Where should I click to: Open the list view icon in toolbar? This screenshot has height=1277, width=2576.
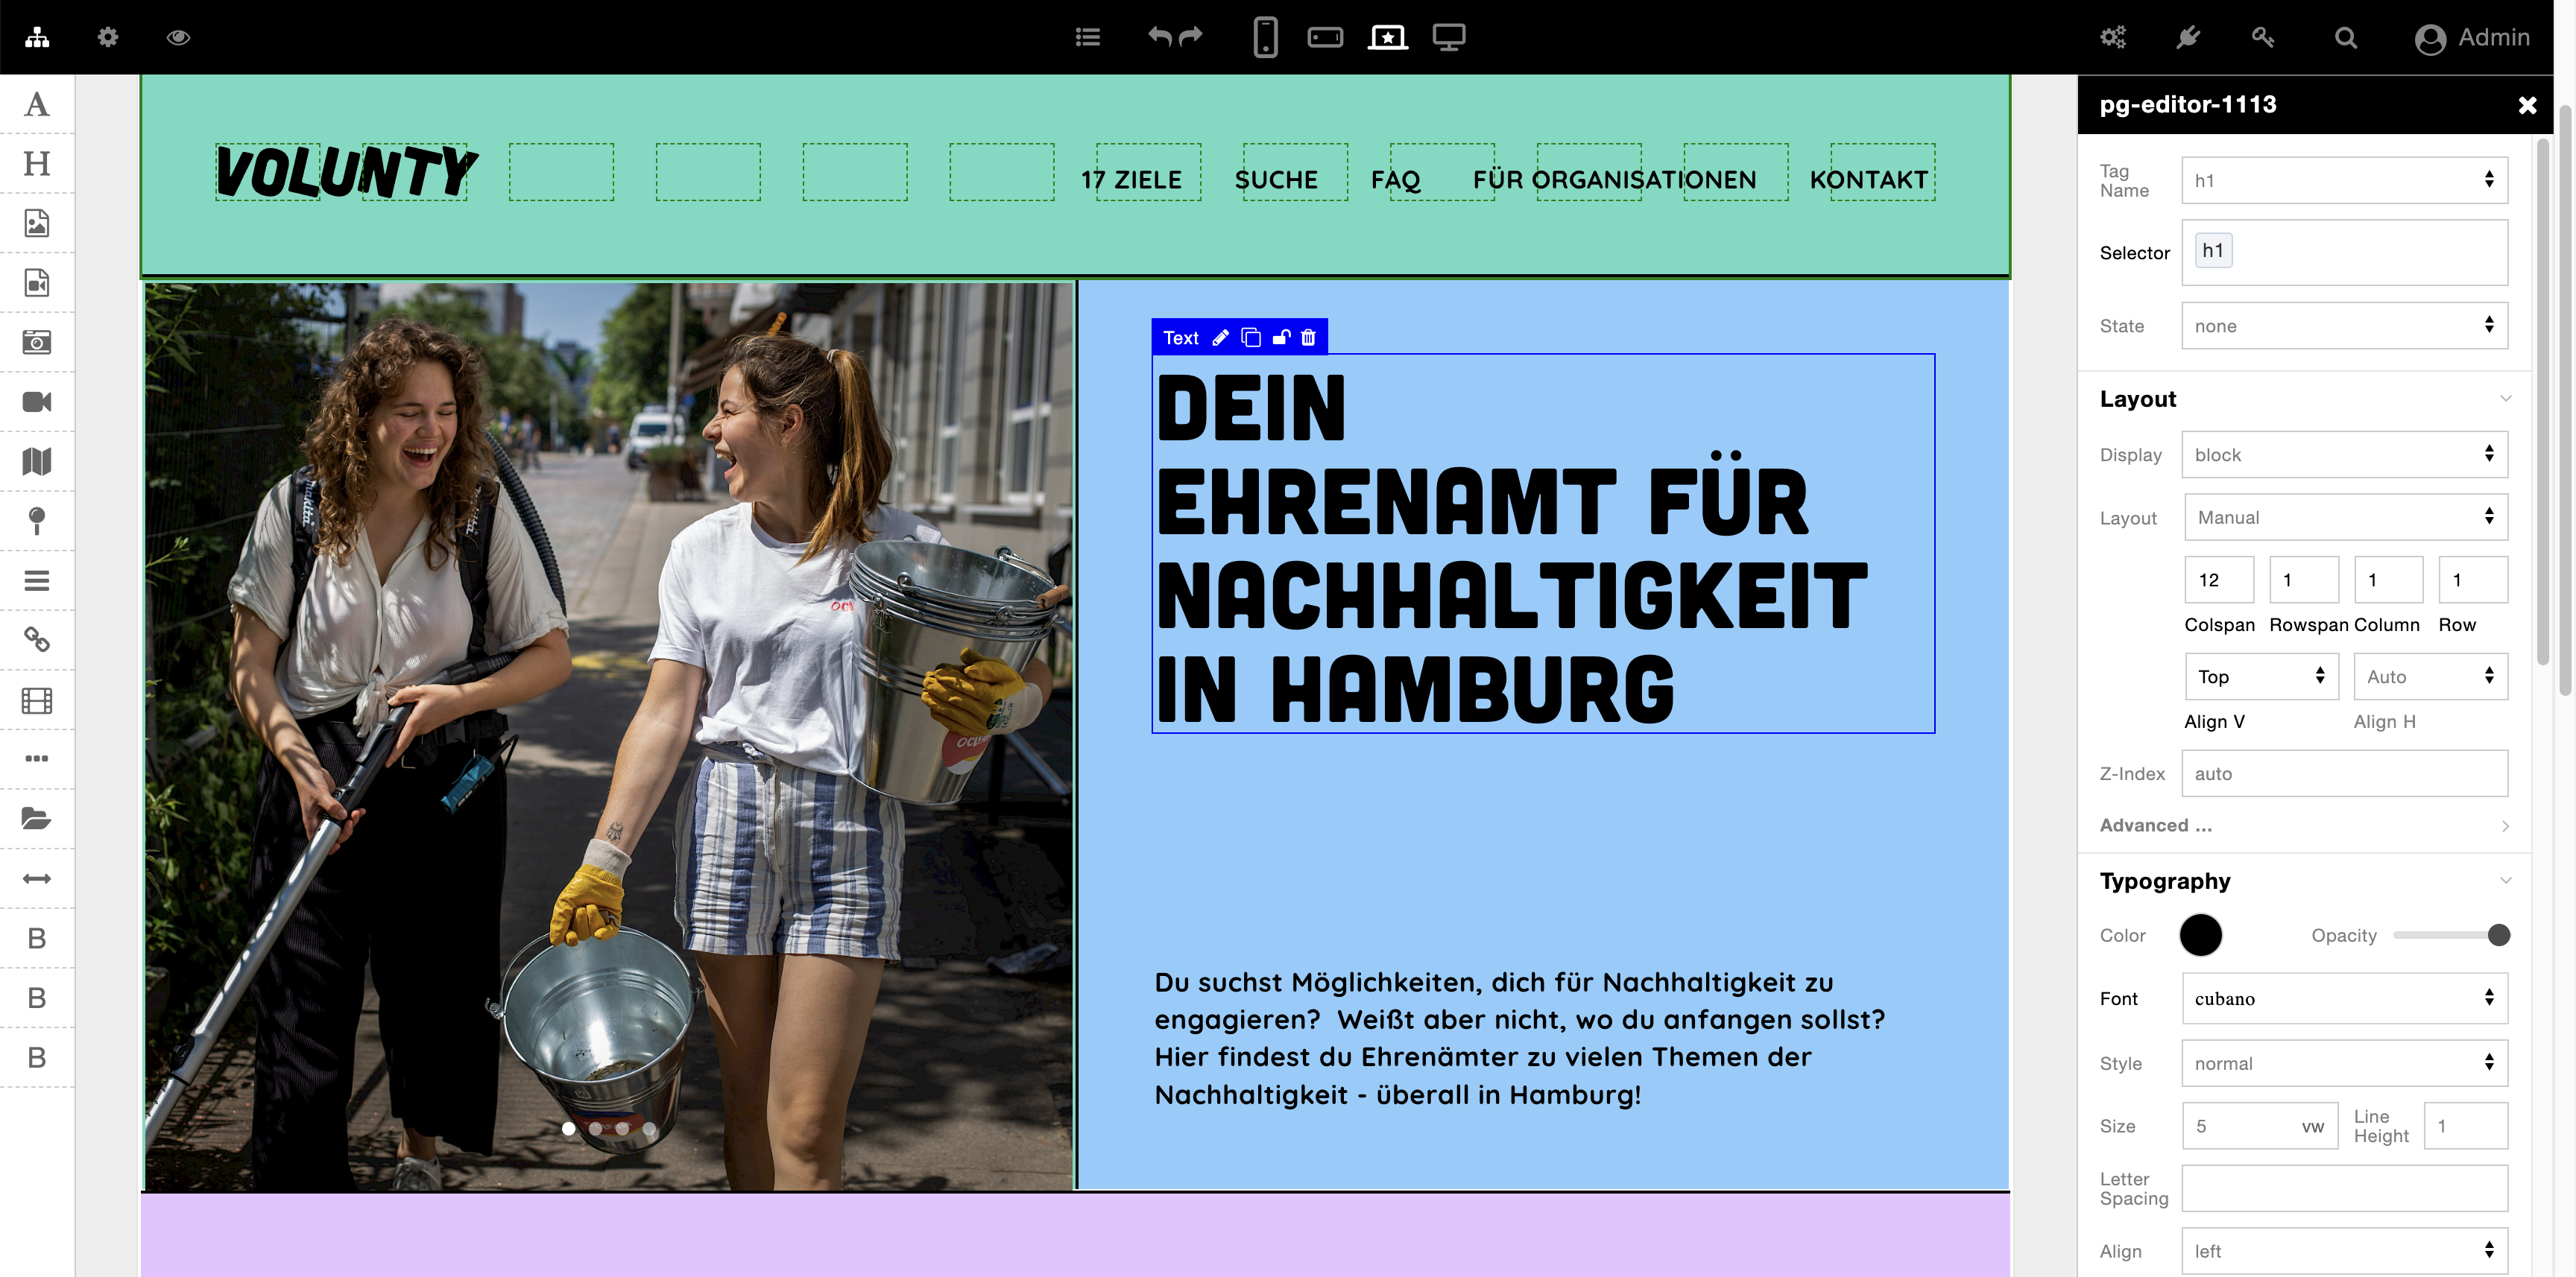pyautogui.click(x=1088, y=37)
